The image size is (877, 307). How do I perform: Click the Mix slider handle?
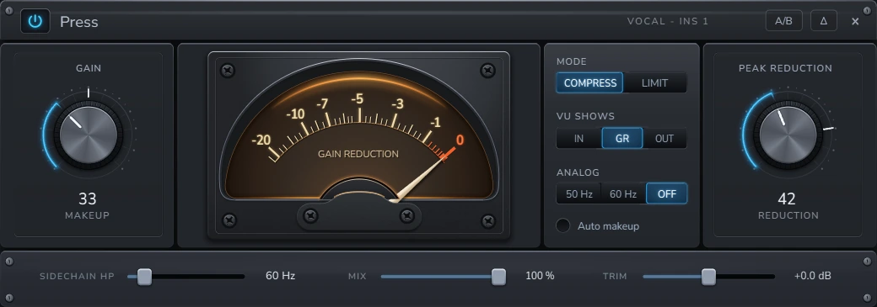[x=498, y=276]
